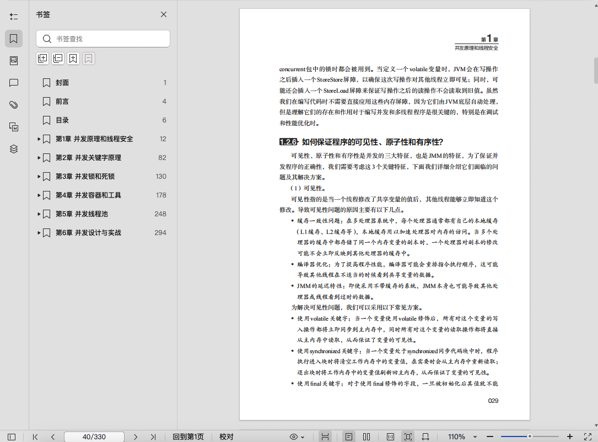
Task: Jump to 第6章 并发设计与实战
Action: coord(89,232)
